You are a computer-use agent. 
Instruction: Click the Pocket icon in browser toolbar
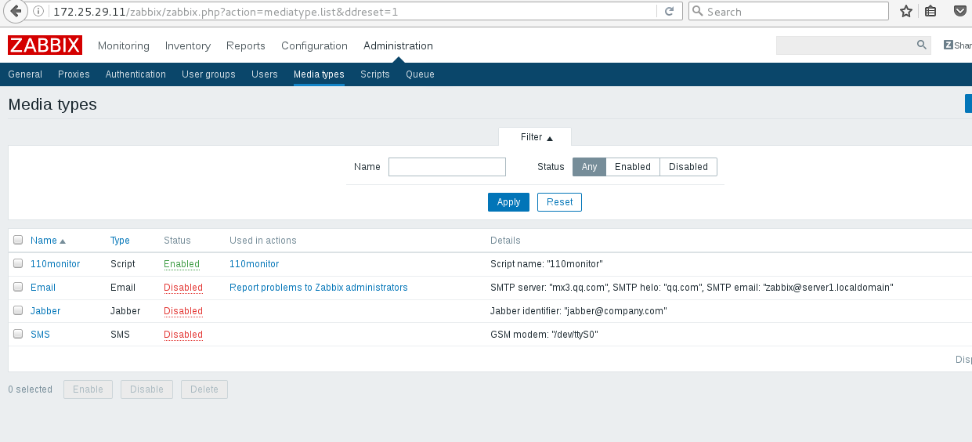tap(961, 12)
